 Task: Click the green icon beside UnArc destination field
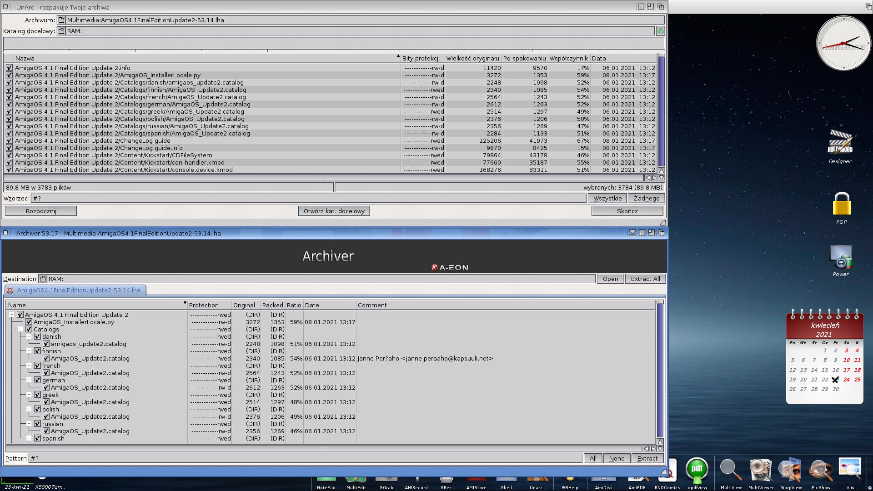click(x=660, y=31)
